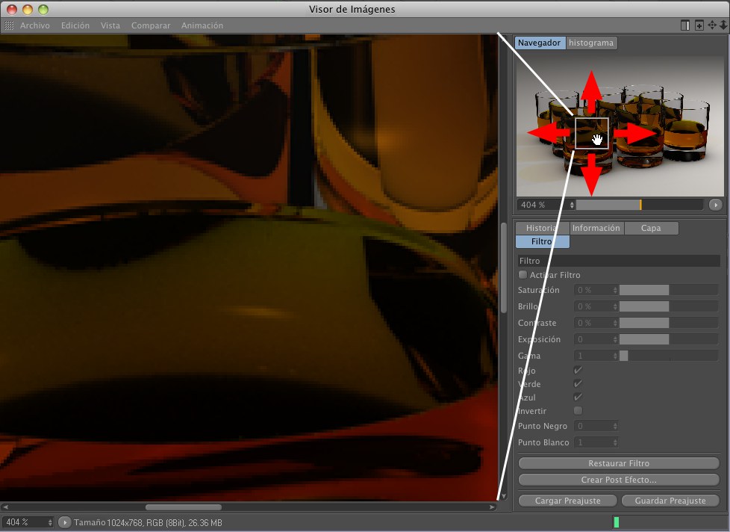Open the Comparar menu

(x=150, y=25)
